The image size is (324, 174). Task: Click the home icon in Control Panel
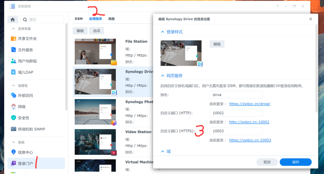click(13, 19)
